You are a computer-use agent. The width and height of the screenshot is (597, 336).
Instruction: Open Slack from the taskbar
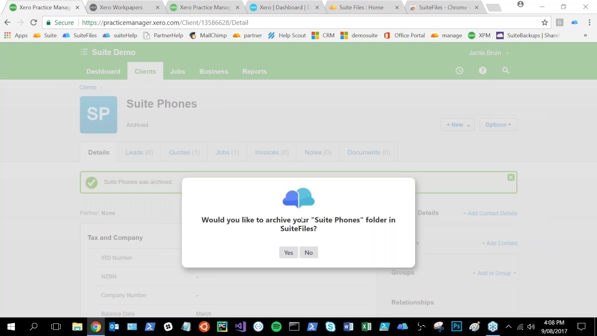[x=168, y=327]
